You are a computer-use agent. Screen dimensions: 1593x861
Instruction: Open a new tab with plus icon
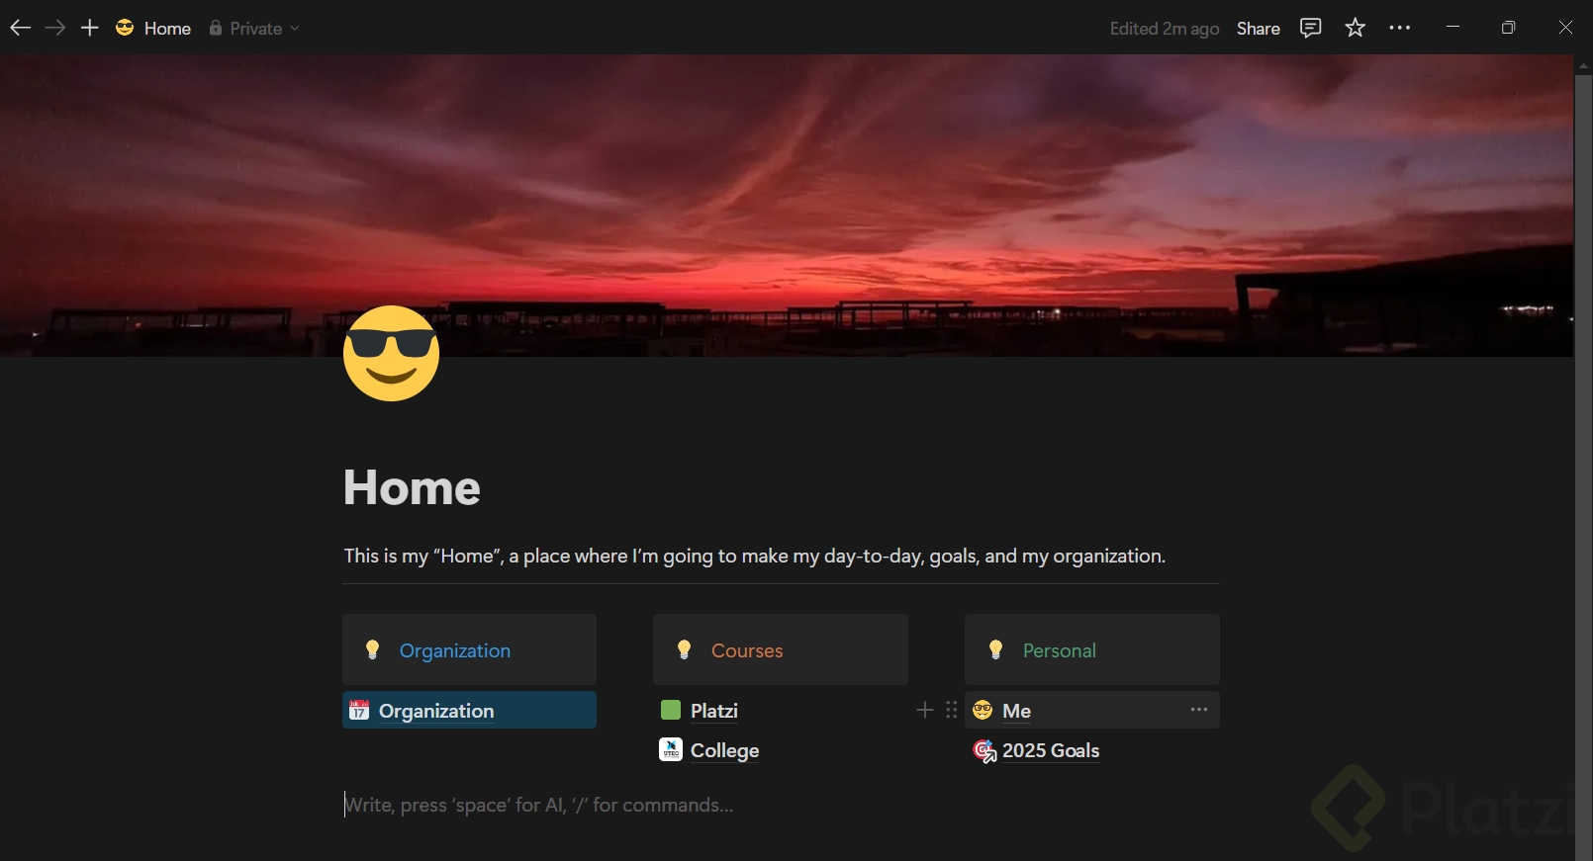(x=90, y=28)
